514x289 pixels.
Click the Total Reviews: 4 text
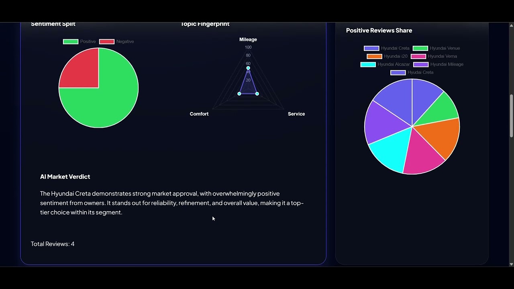point(53,244)
